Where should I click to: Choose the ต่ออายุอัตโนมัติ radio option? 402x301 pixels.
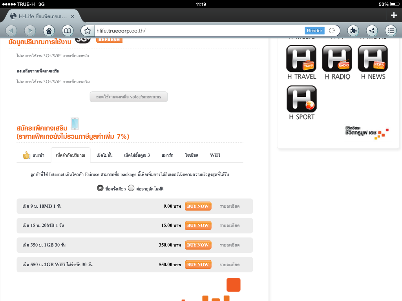131,188
